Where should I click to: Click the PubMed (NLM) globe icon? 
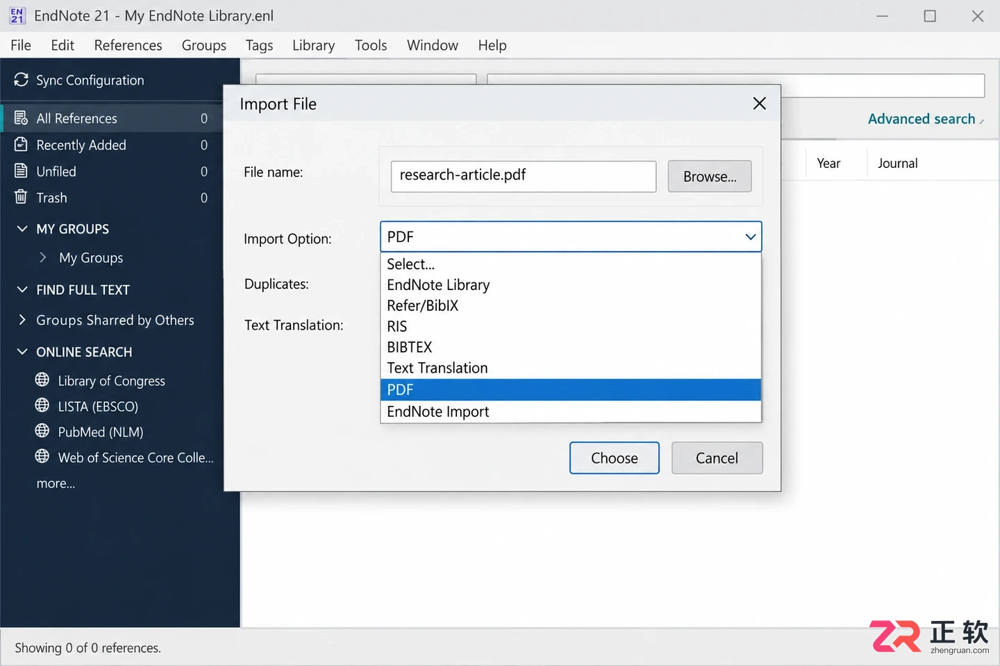[42, 431]
